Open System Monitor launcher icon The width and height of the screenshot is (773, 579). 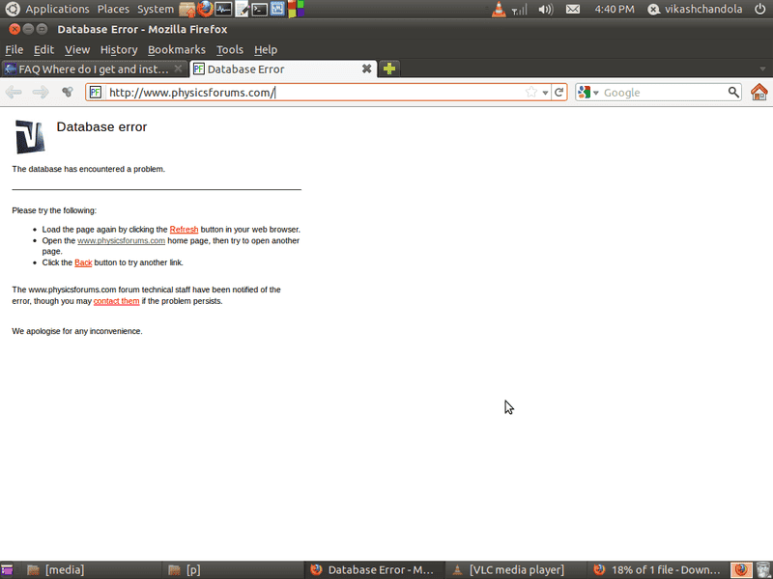click(223, 9)
